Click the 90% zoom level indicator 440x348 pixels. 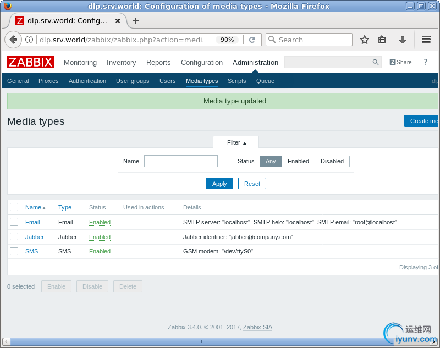click(x=227, y=40)
